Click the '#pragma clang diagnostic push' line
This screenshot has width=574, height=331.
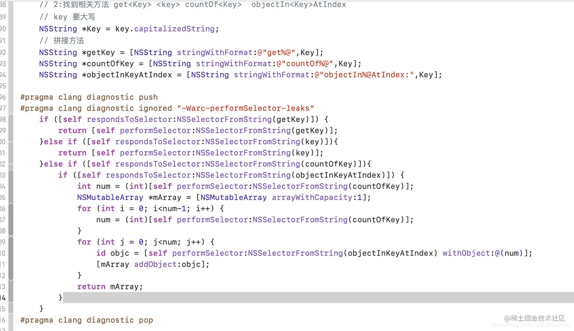[89, 97]
